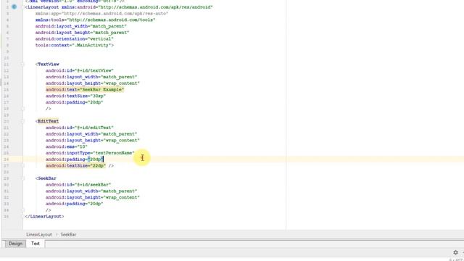Click android:id="@+id/seekBar" line
Viewport: 464px width, 261px height.
78,185
